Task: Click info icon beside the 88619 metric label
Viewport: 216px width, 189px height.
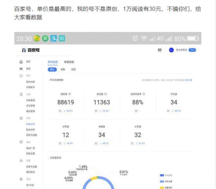Action: pos(70,94)
